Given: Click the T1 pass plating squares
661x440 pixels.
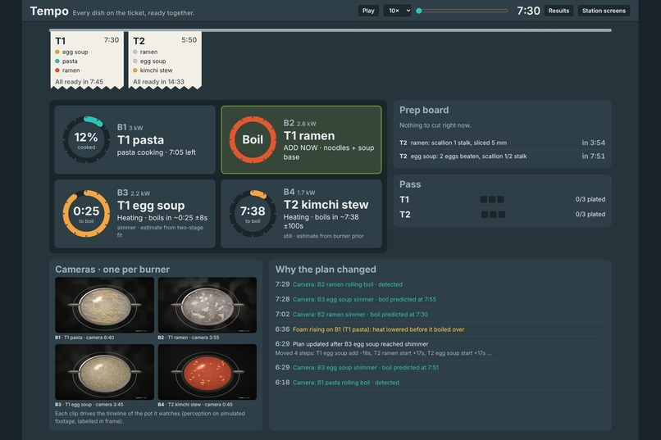Looking at the screenshot, I should point(492,200).
